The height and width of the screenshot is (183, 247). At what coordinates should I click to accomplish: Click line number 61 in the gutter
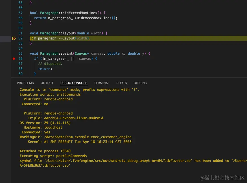click(21, 33)
